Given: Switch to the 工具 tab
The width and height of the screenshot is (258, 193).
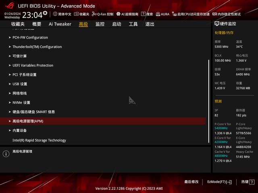Looking at the screenshot, I should pos(133,24).
